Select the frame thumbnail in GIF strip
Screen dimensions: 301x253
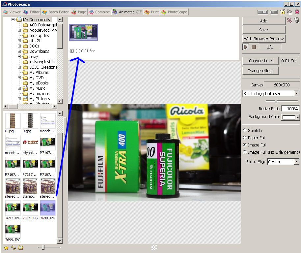point(83,32)
